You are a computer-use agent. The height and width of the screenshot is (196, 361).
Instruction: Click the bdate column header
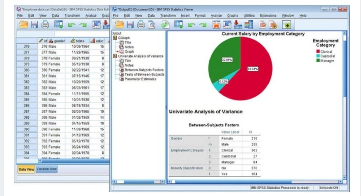tap(77, 41)
